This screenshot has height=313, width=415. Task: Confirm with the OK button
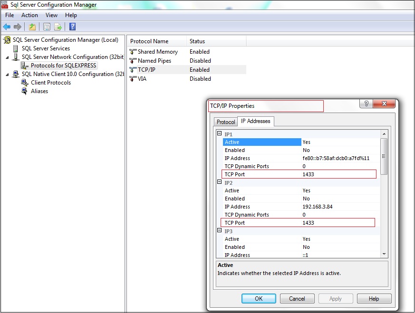(259, 298)
